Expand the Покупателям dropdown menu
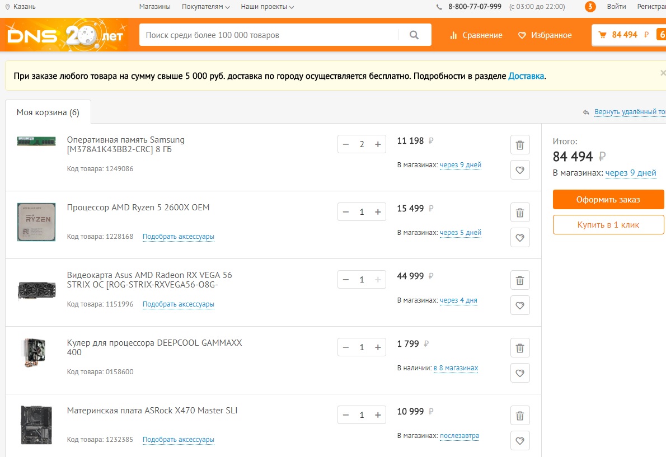The image size is (666, 457). 205,7
